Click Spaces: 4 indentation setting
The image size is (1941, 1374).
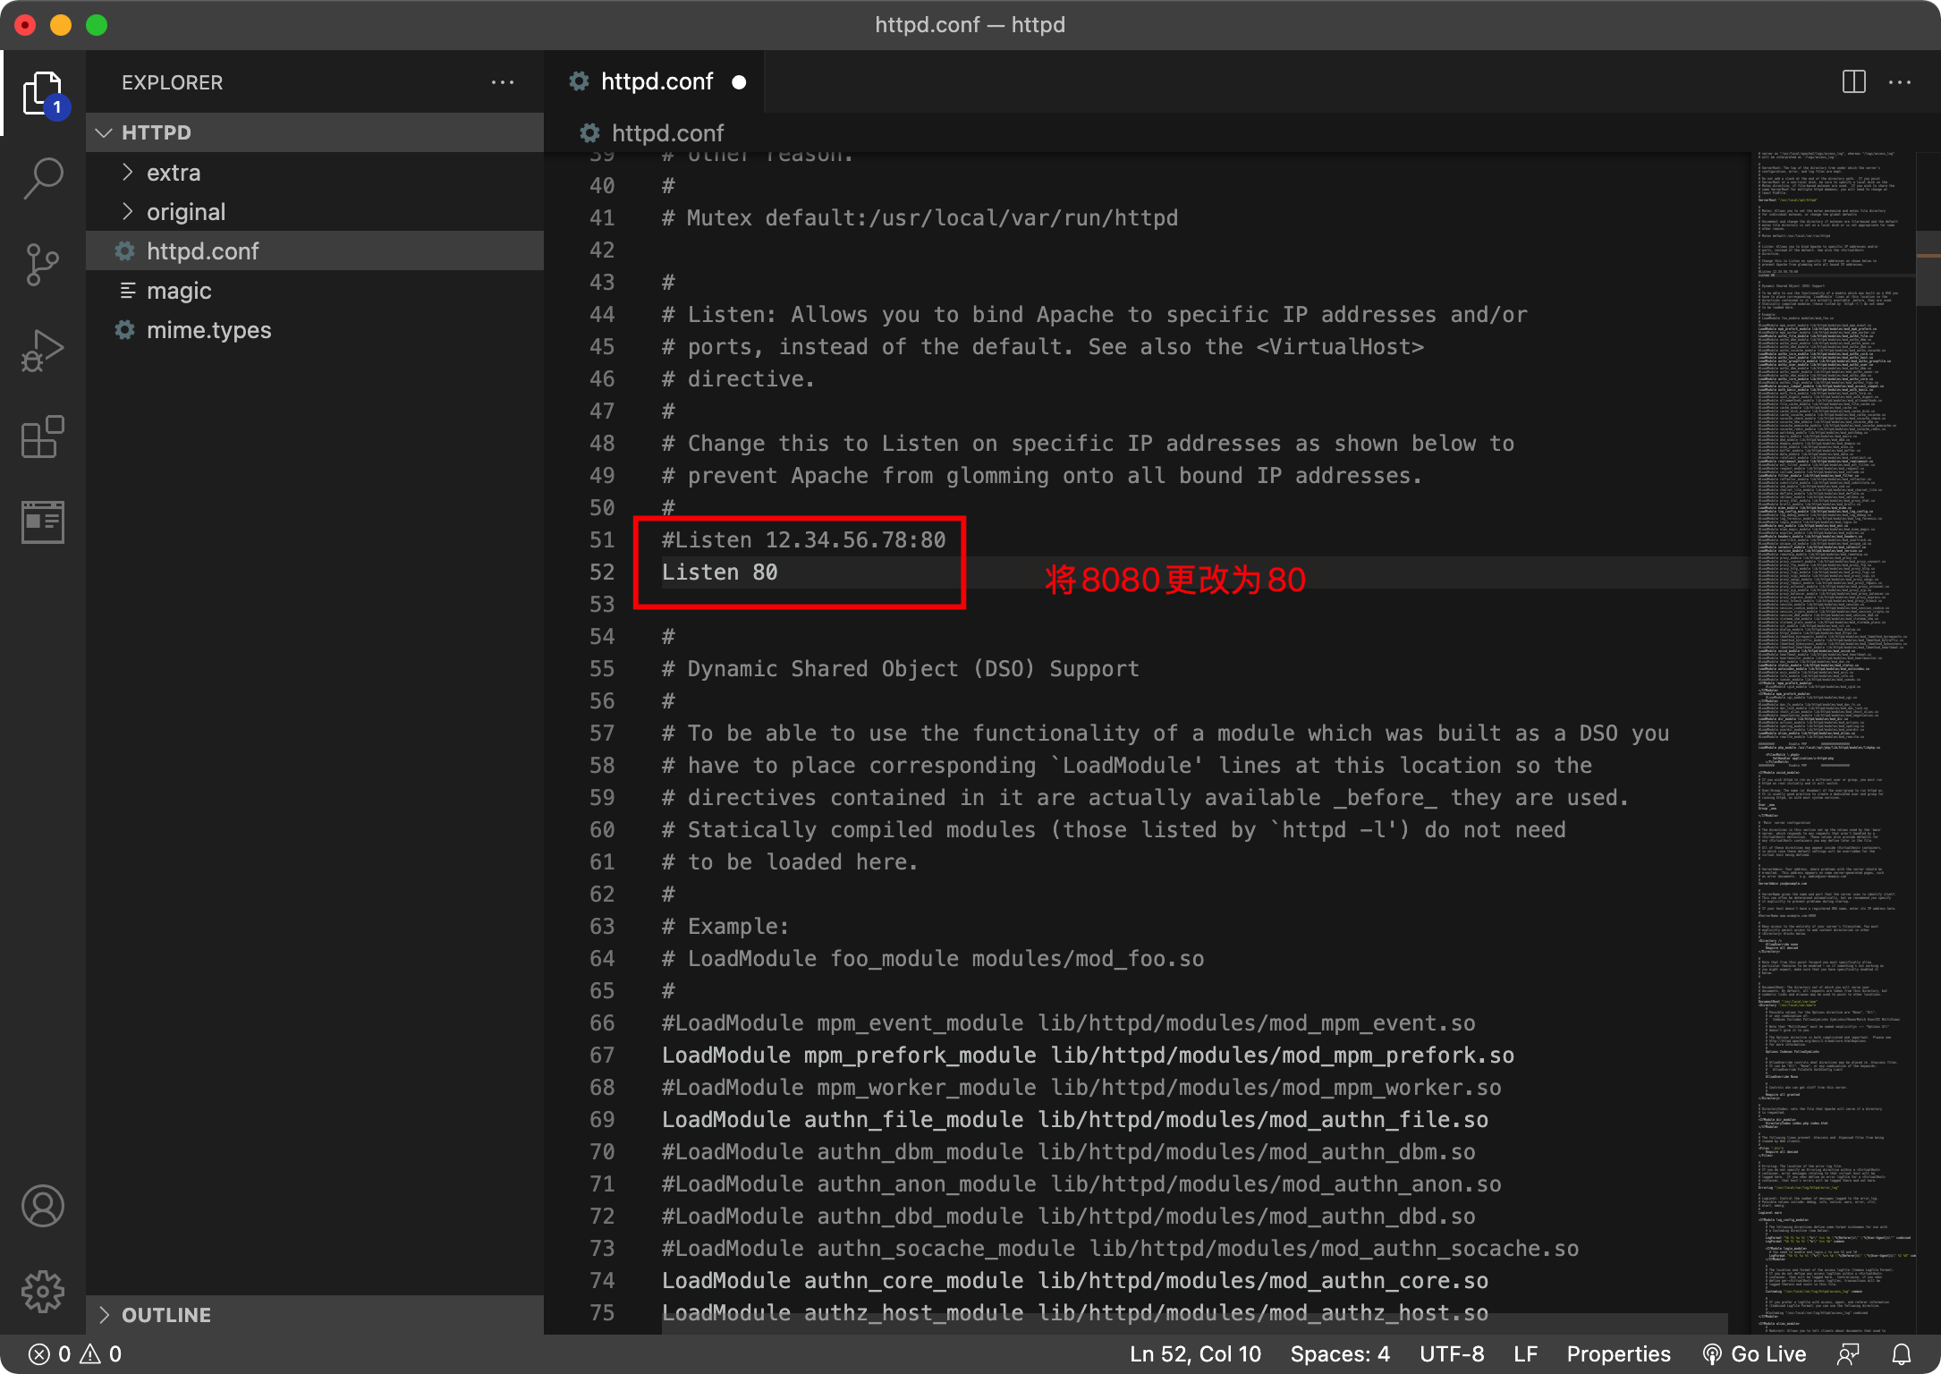click(1339, 1354)
